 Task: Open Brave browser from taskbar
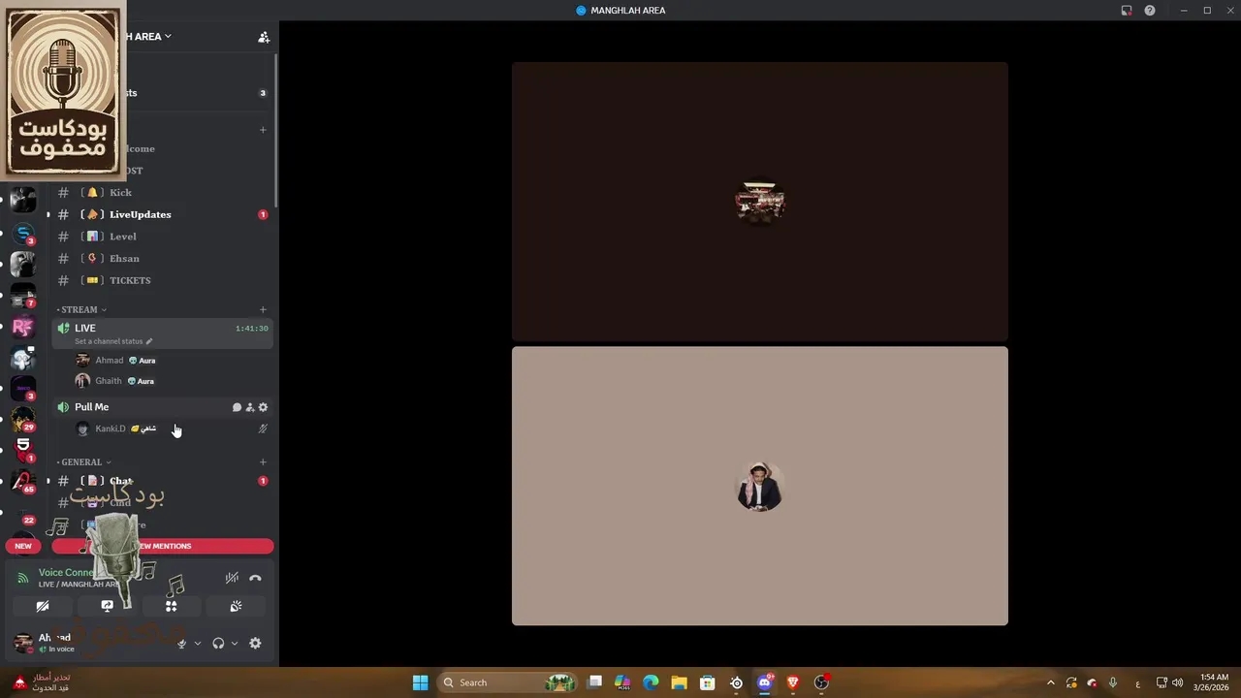coord(793,682)
